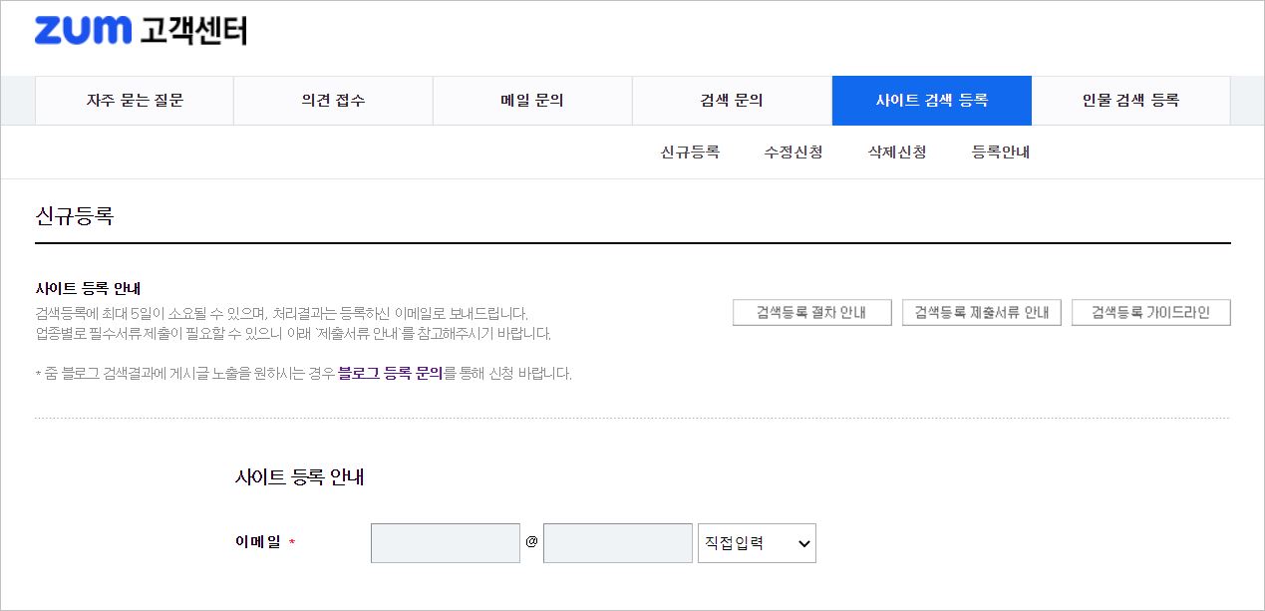Image resolution: width=1265 pixels, height=611 pixels.
Task: Expand the email domain selector arrow
Action: point(803,543)
